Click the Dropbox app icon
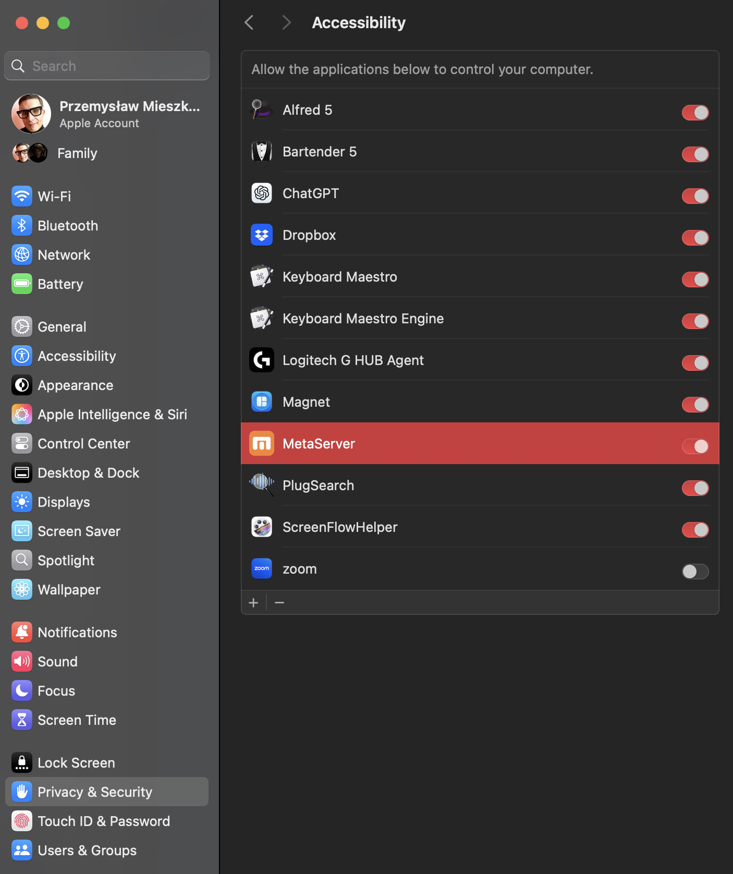Viewport: 733px width, 874px height. pyautogui.click(x=261, y=235)
